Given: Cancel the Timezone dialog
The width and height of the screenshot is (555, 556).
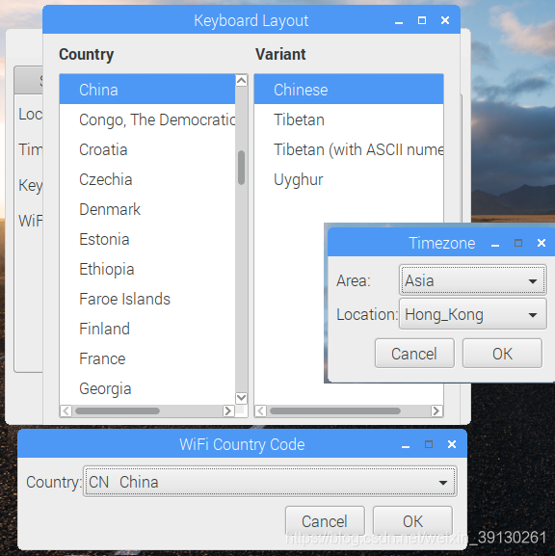Looking at the screenshot, I should [414, 354].
